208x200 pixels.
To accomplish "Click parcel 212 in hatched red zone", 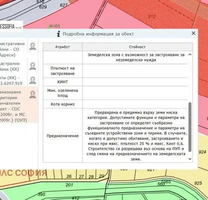I will point(151,16).
